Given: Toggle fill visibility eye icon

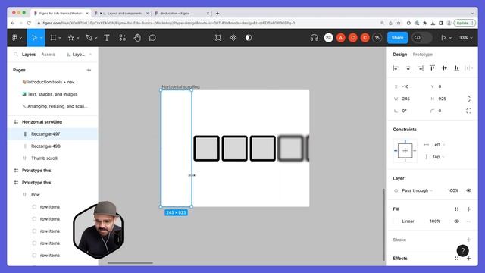Looking at the screenshot, I should [x=456, y=221].
